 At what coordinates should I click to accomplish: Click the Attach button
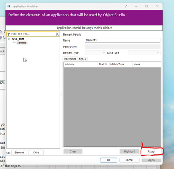(151, 151)
